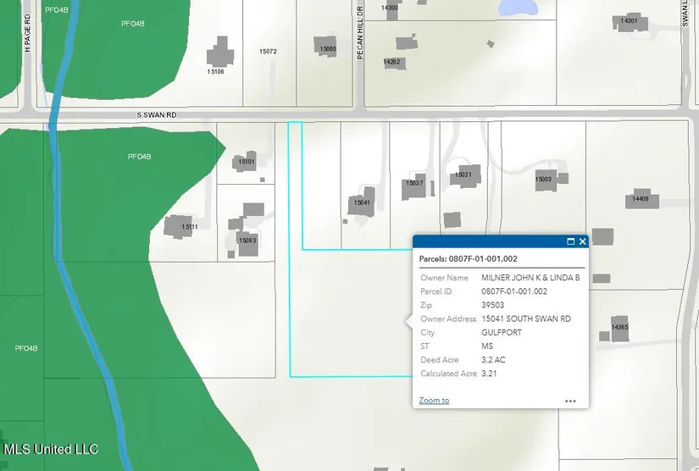Click building 14365 right of popup
699x471 pixels.
[619, 328]
